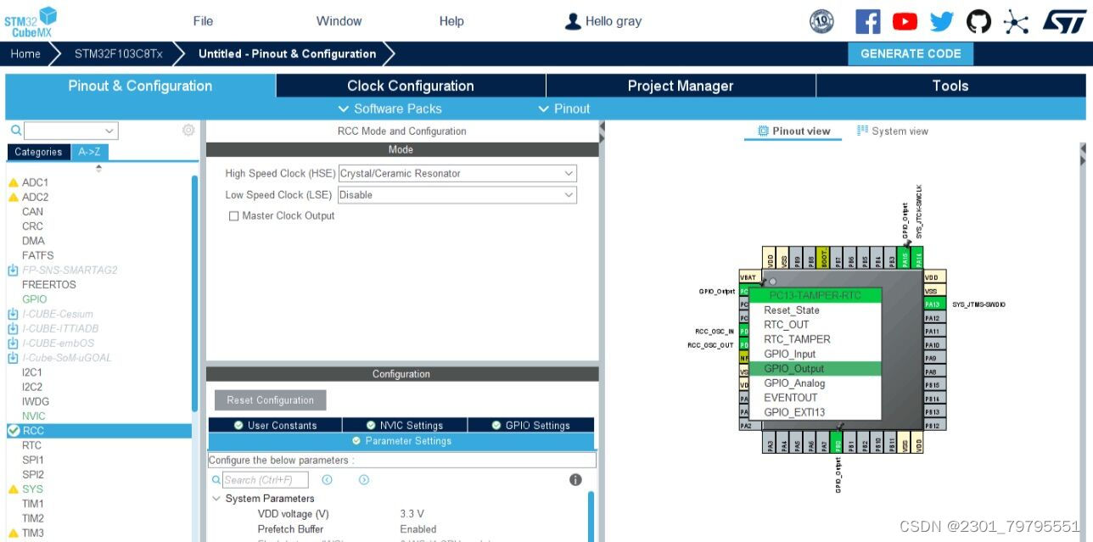Viewport: 1093px width, 542px height.
Task: Choose RTC_TAMPER in the pin menu
Action: click(815, 339)
